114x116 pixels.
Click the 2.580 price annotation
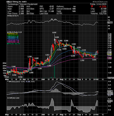click(x=79, y=47)
